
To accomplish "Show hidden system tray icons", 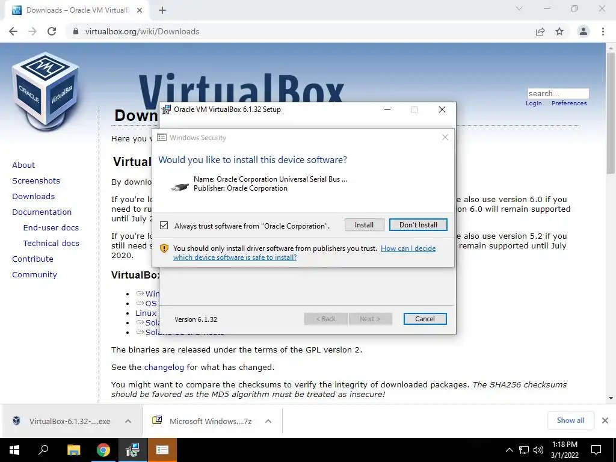I will [509, 450].
